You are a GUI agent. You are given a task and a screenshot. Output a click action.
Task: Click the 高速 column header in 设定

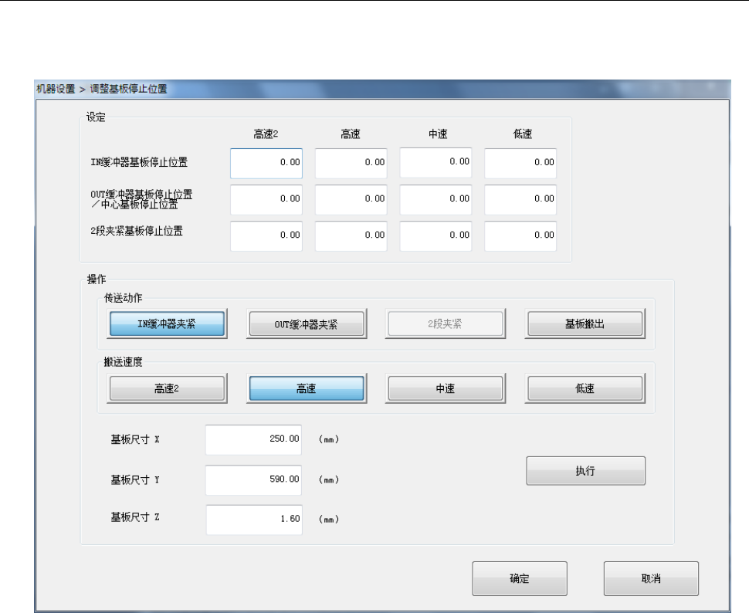pos(351,134)
